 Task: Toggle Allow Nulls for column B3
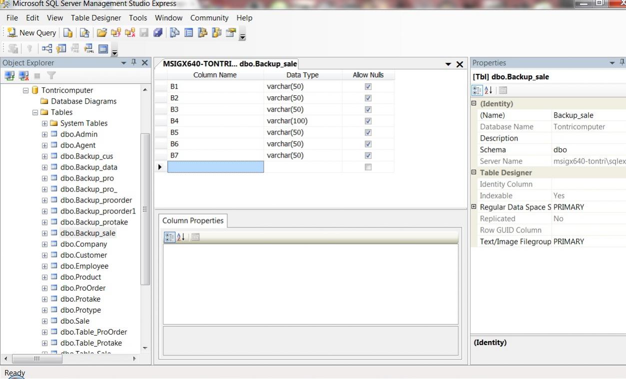click(368, 109)
